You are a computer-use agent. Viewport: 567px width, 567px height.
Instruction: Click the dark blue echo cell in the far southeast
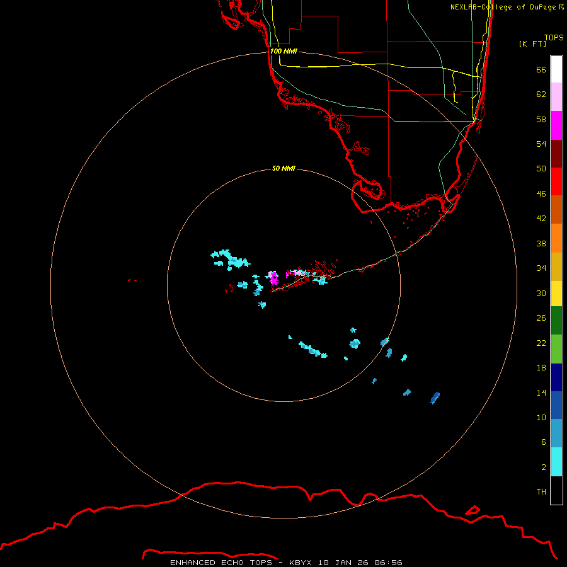435,398
